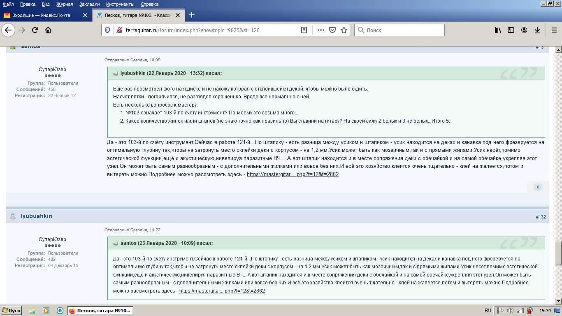This screenshot has width=562, height=316.
Task: Show the sidebars panel
Action: pos(511,30)
